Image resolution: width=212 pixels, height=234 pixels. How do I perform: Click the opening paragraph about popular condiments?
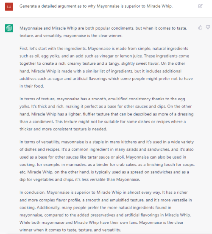click(103, 32)
